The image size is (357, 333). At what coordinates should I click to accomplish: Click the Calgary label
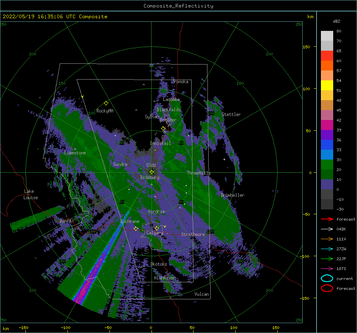[x=155, y=233]
